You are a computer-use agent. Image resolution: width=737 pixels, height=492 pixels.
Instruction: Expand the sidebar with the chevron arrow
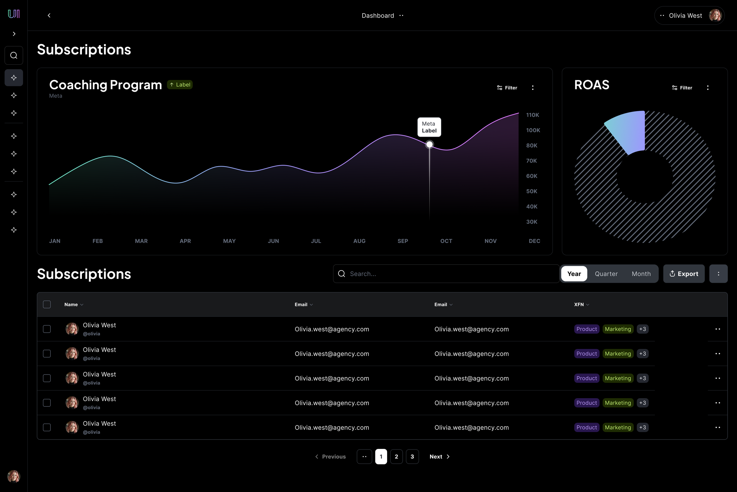coord(14,34)
